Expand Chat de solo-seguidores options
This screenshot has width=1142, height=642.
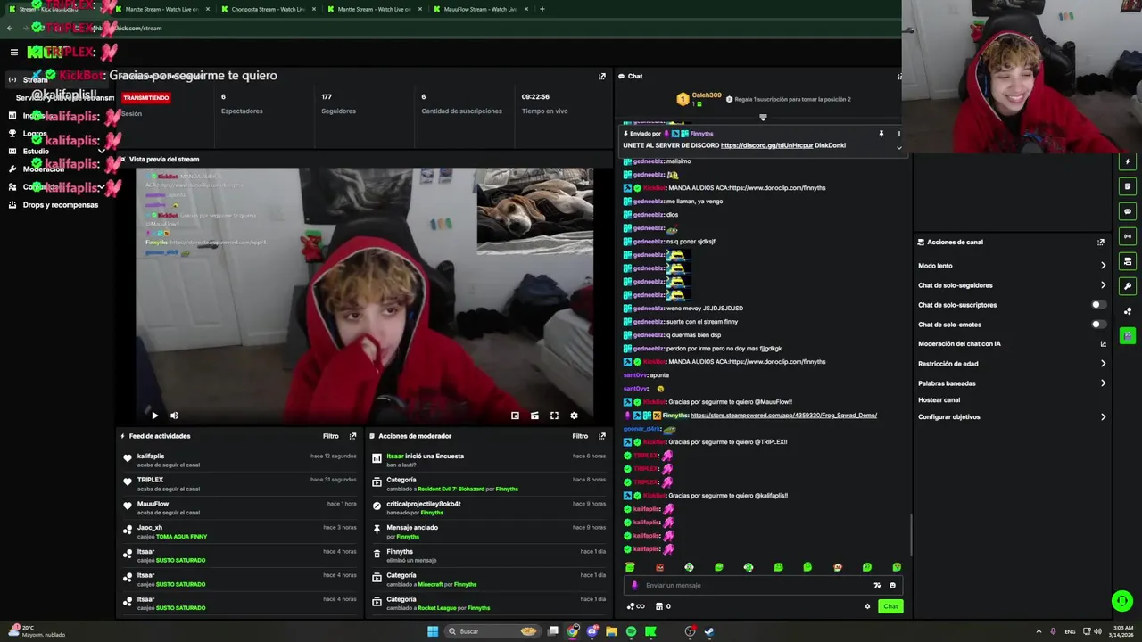tap(1103, 285)
